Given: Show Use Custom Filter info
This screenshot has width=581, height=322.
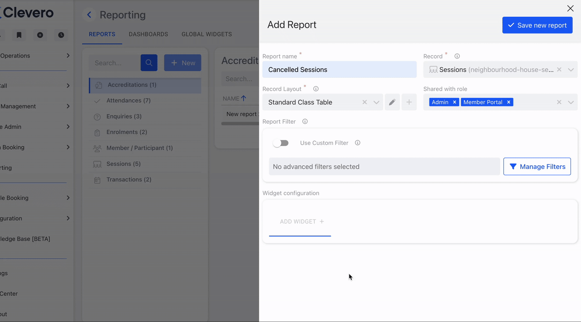Looking at the screenshot, I should 358,143.
